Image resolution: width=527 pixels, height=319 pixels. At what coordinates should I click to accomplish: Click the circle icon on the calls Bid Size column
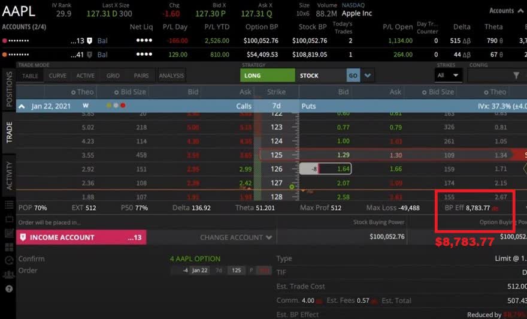click(x=117, y=92)
